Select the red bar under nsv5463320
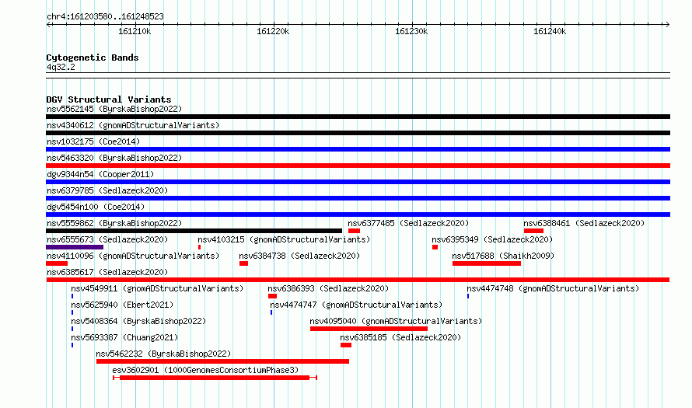The height and width of the screenshot is (408, 692). click(x=358, y=166)
